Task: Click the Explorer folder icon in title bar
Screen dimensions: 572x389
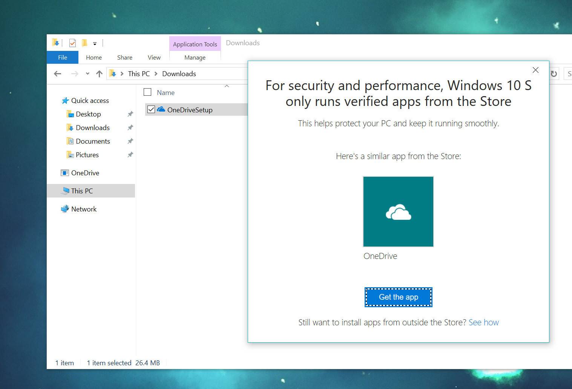Action: (x=56, y=43)
